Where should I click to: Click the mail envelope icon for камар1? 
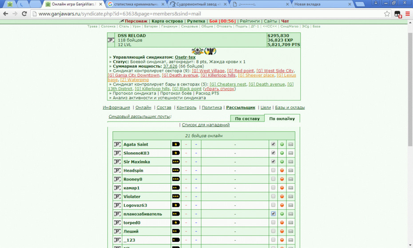pos(290,188)
